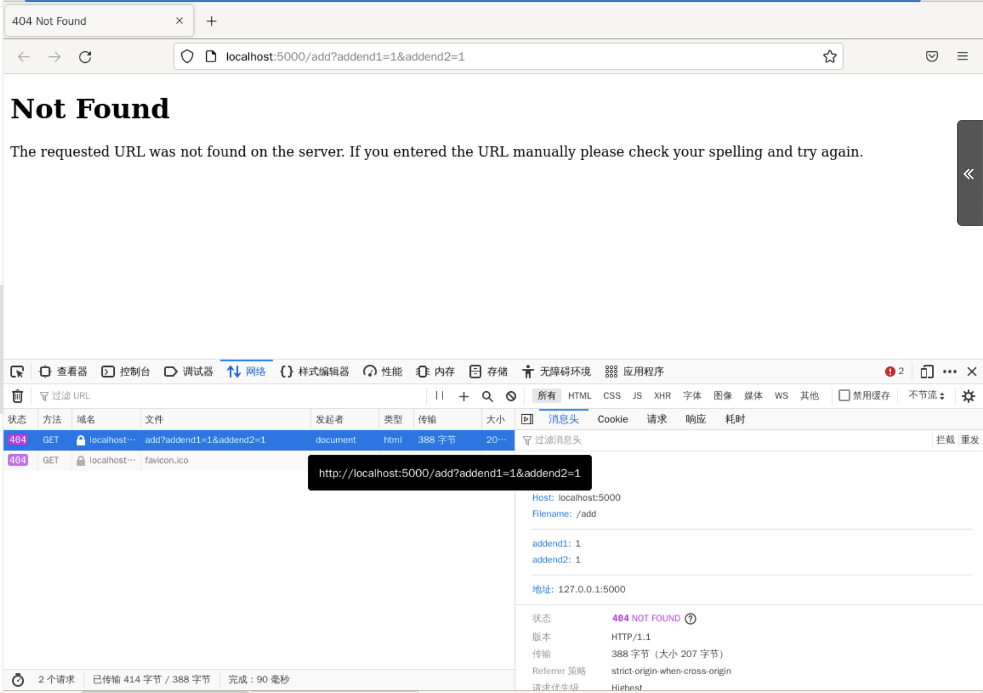Screen dimensions: 983x693
Task: Open a new browser tab
Action: (x=211, y=21)
